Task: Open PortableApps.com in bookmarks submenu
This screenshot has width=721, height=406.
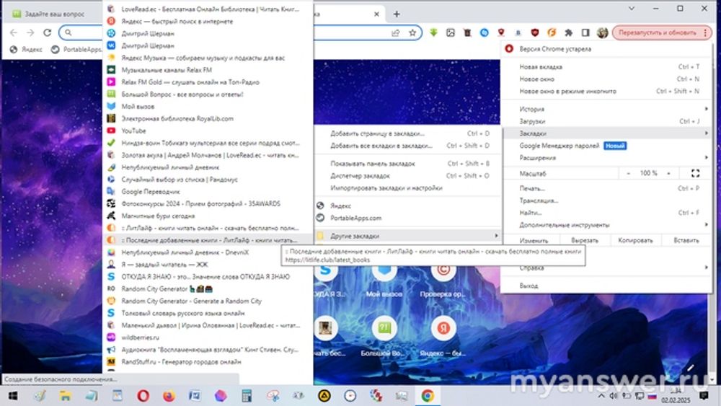Action: point(408,218)
